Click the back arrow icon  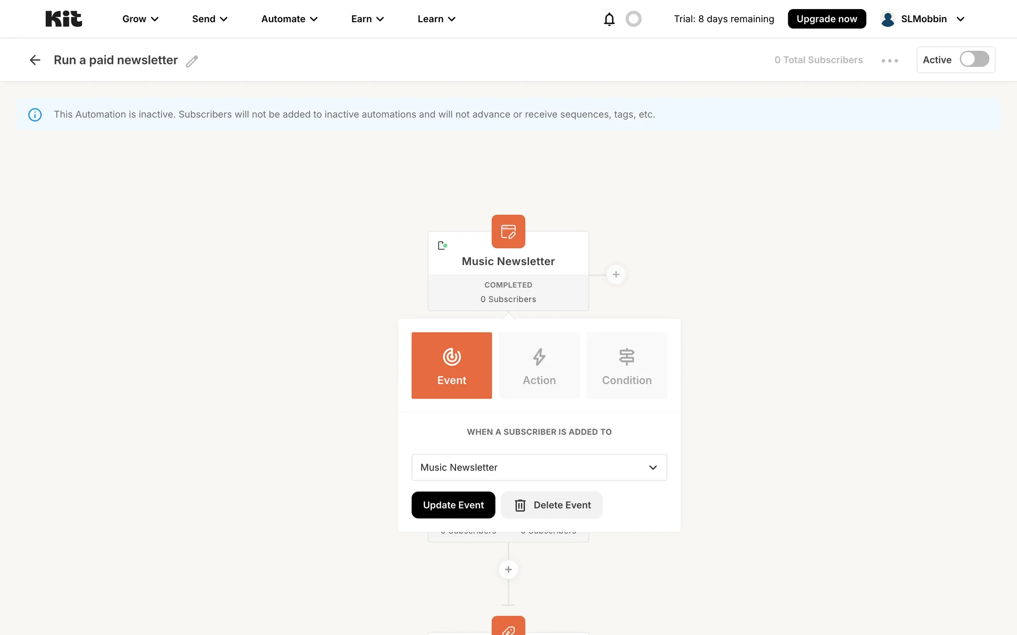click(35, 60)
